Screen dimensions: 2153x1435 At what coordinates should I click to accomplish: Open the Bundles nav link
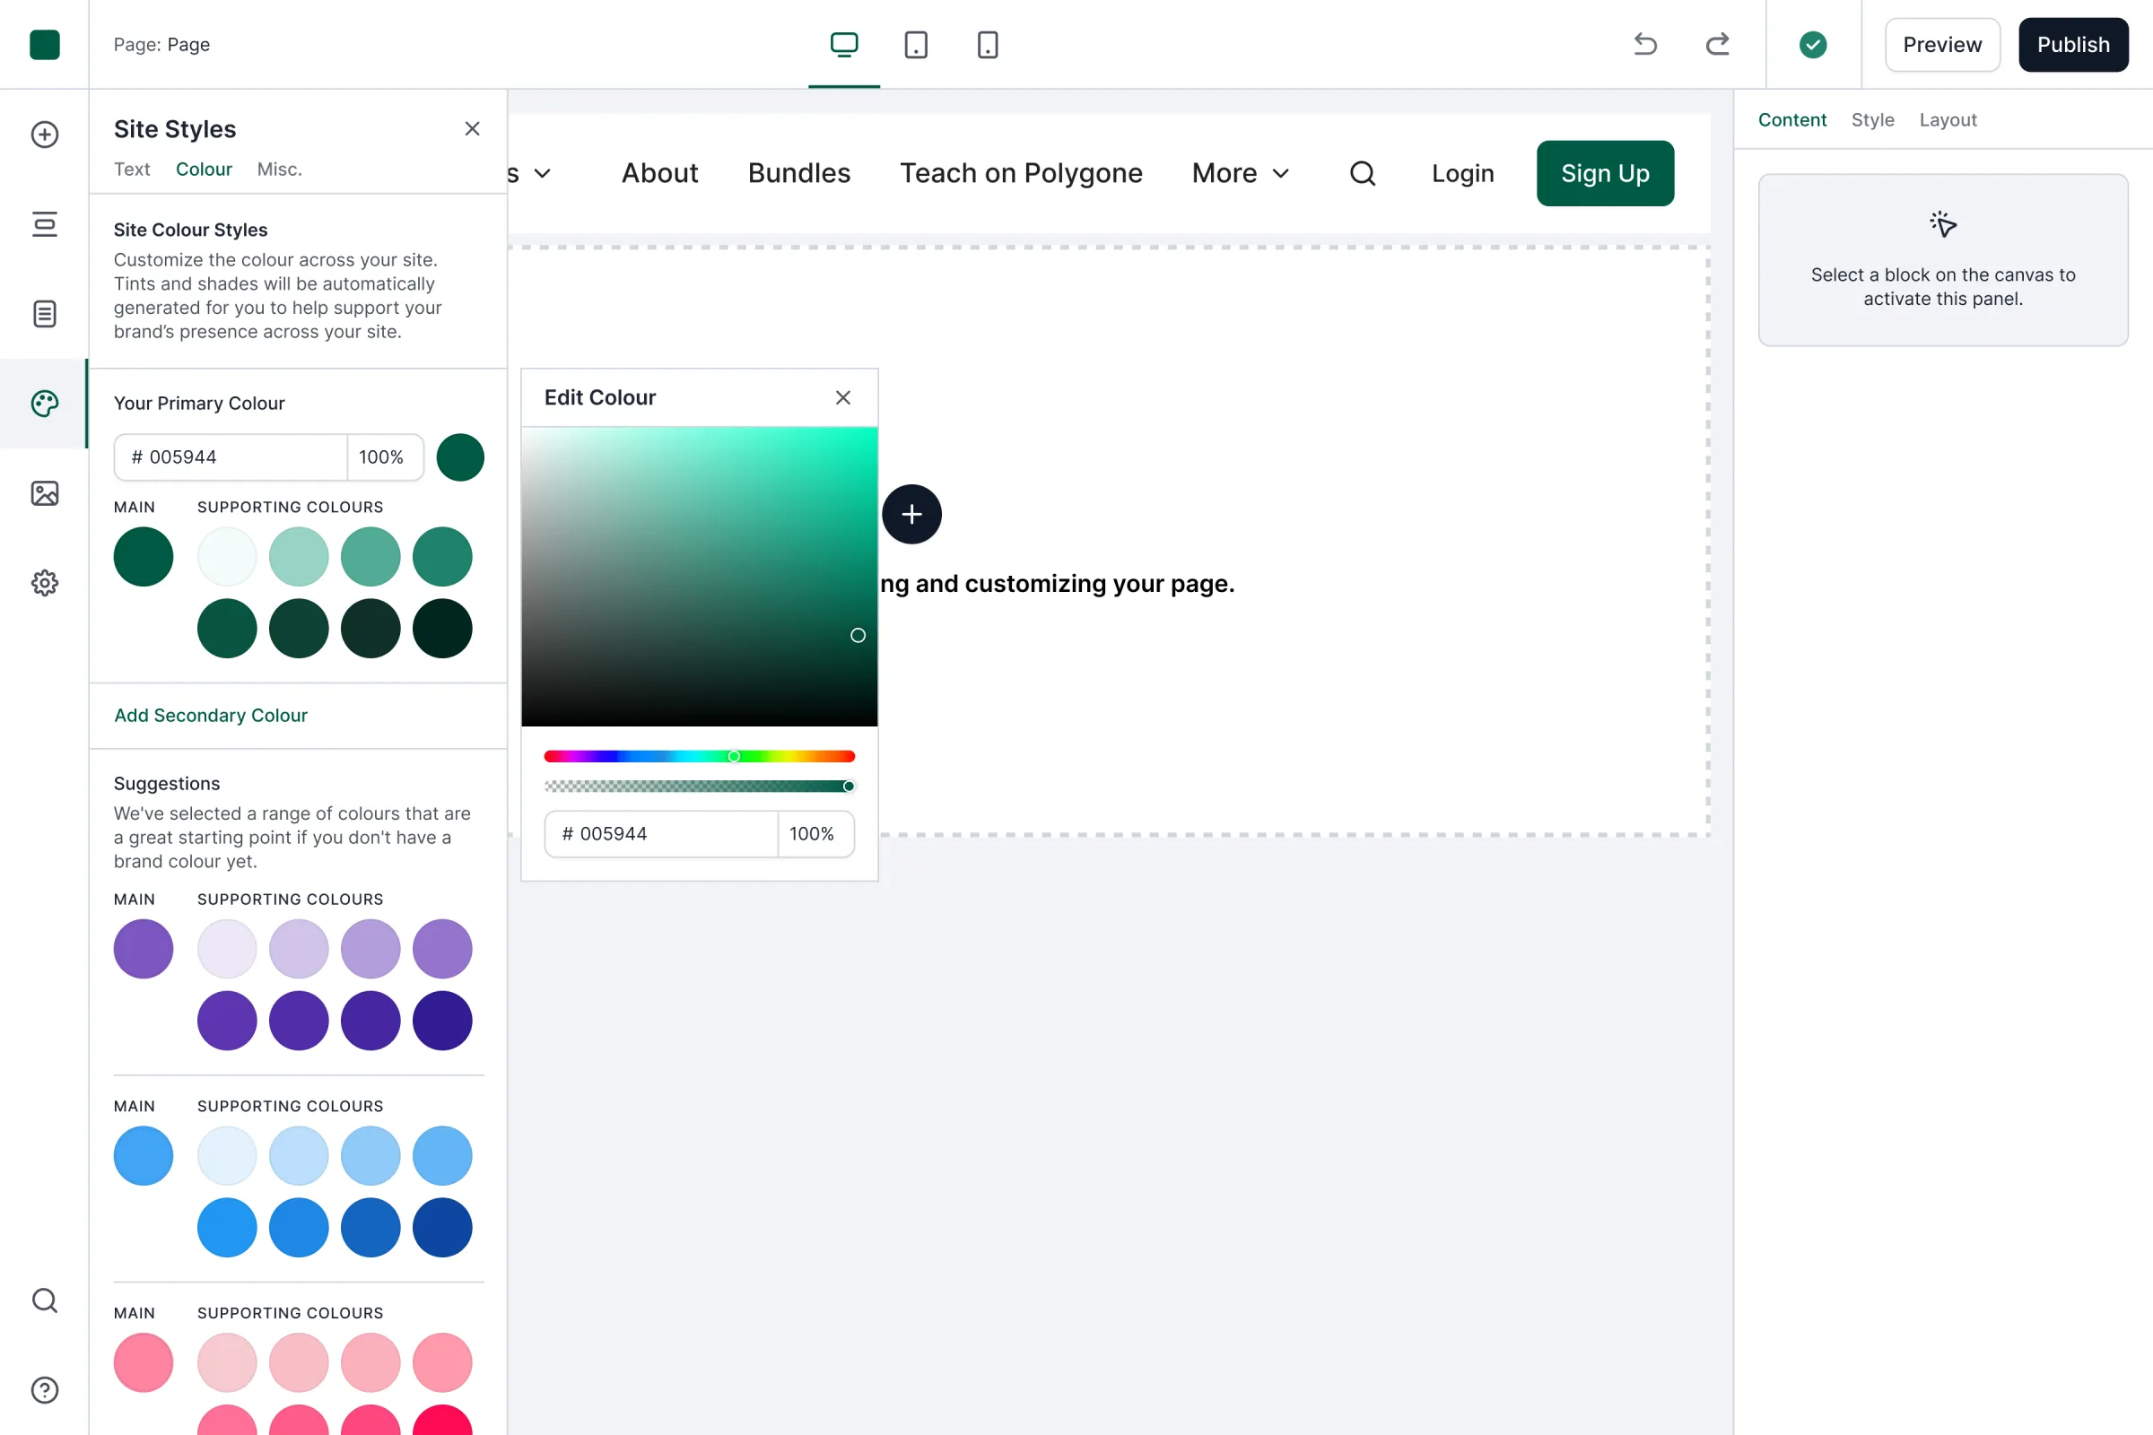pos(799,173)
